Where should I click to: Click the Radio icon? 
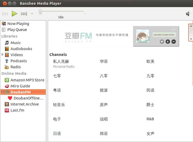pos(7,67)
